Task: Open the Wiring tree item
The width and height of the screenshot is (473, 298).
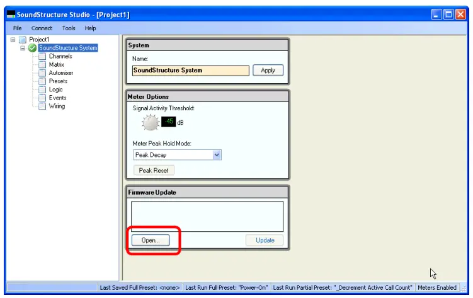Action: pos(57,106)
